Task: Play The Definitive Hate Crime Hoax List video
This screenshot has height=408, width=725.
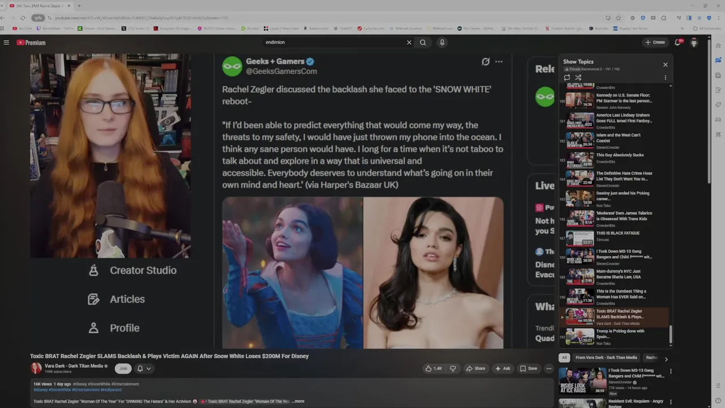Action: coord(614,180)
